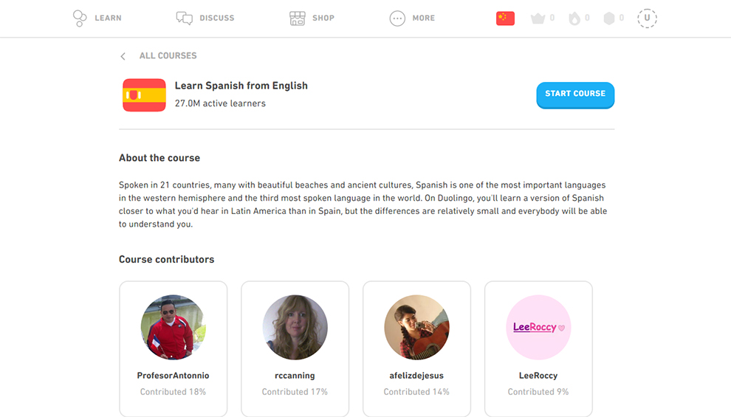The image size is (731, 417).
Task: Click the Chinese flag language icon
Action: 505,18
